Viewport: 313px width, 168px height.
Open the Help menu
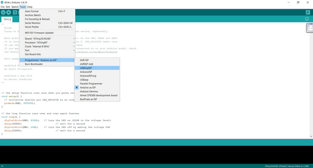pos(30,7)
